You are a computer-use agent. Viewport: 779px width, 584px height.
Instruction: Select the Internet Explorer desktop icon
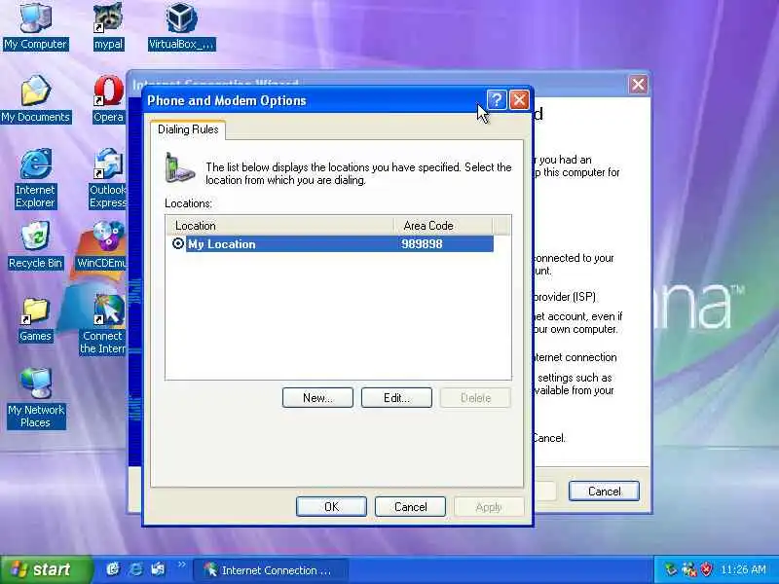[35, 178]
